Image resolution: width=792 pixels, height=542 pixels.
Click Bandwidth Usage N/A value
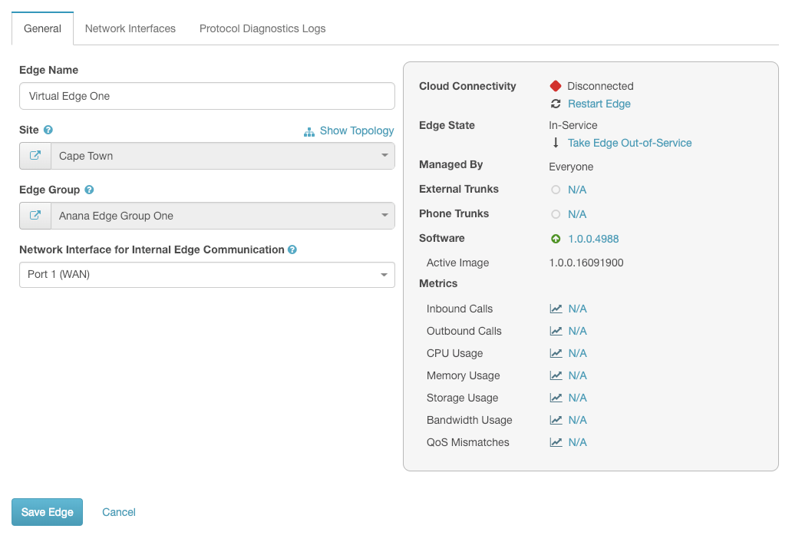(x=577, y=420)
